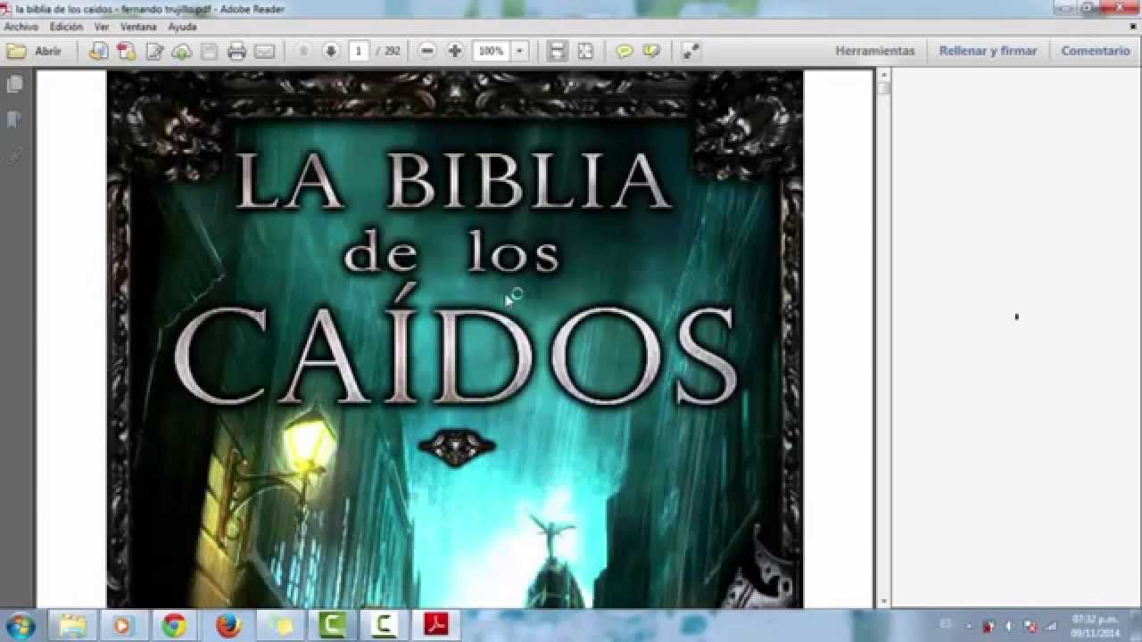Select the Adobe Reader taskbar icon

point(435,626)
